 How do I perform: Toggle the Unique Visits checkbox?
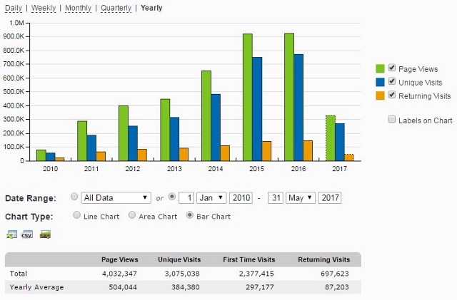coord(392,82)
